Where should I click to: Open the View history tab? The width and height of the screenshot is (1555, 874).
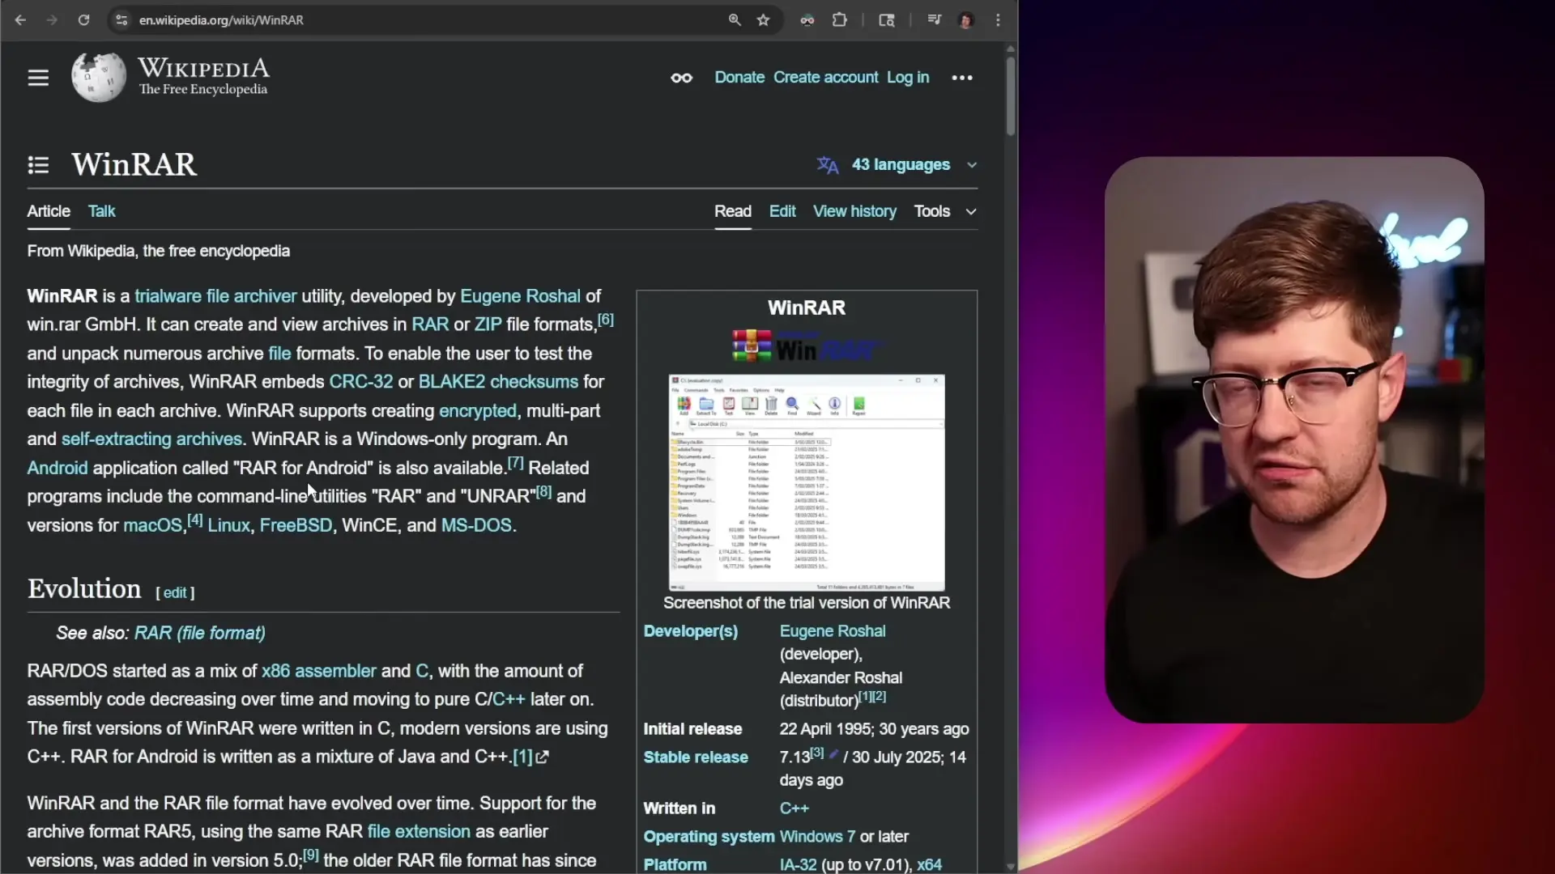854,211
